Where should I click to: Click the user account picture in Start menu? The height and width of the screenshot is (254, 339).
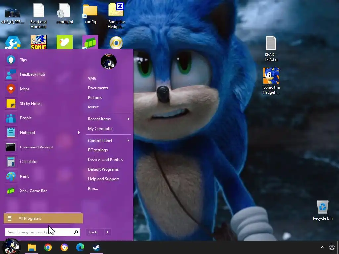[109, 62]
